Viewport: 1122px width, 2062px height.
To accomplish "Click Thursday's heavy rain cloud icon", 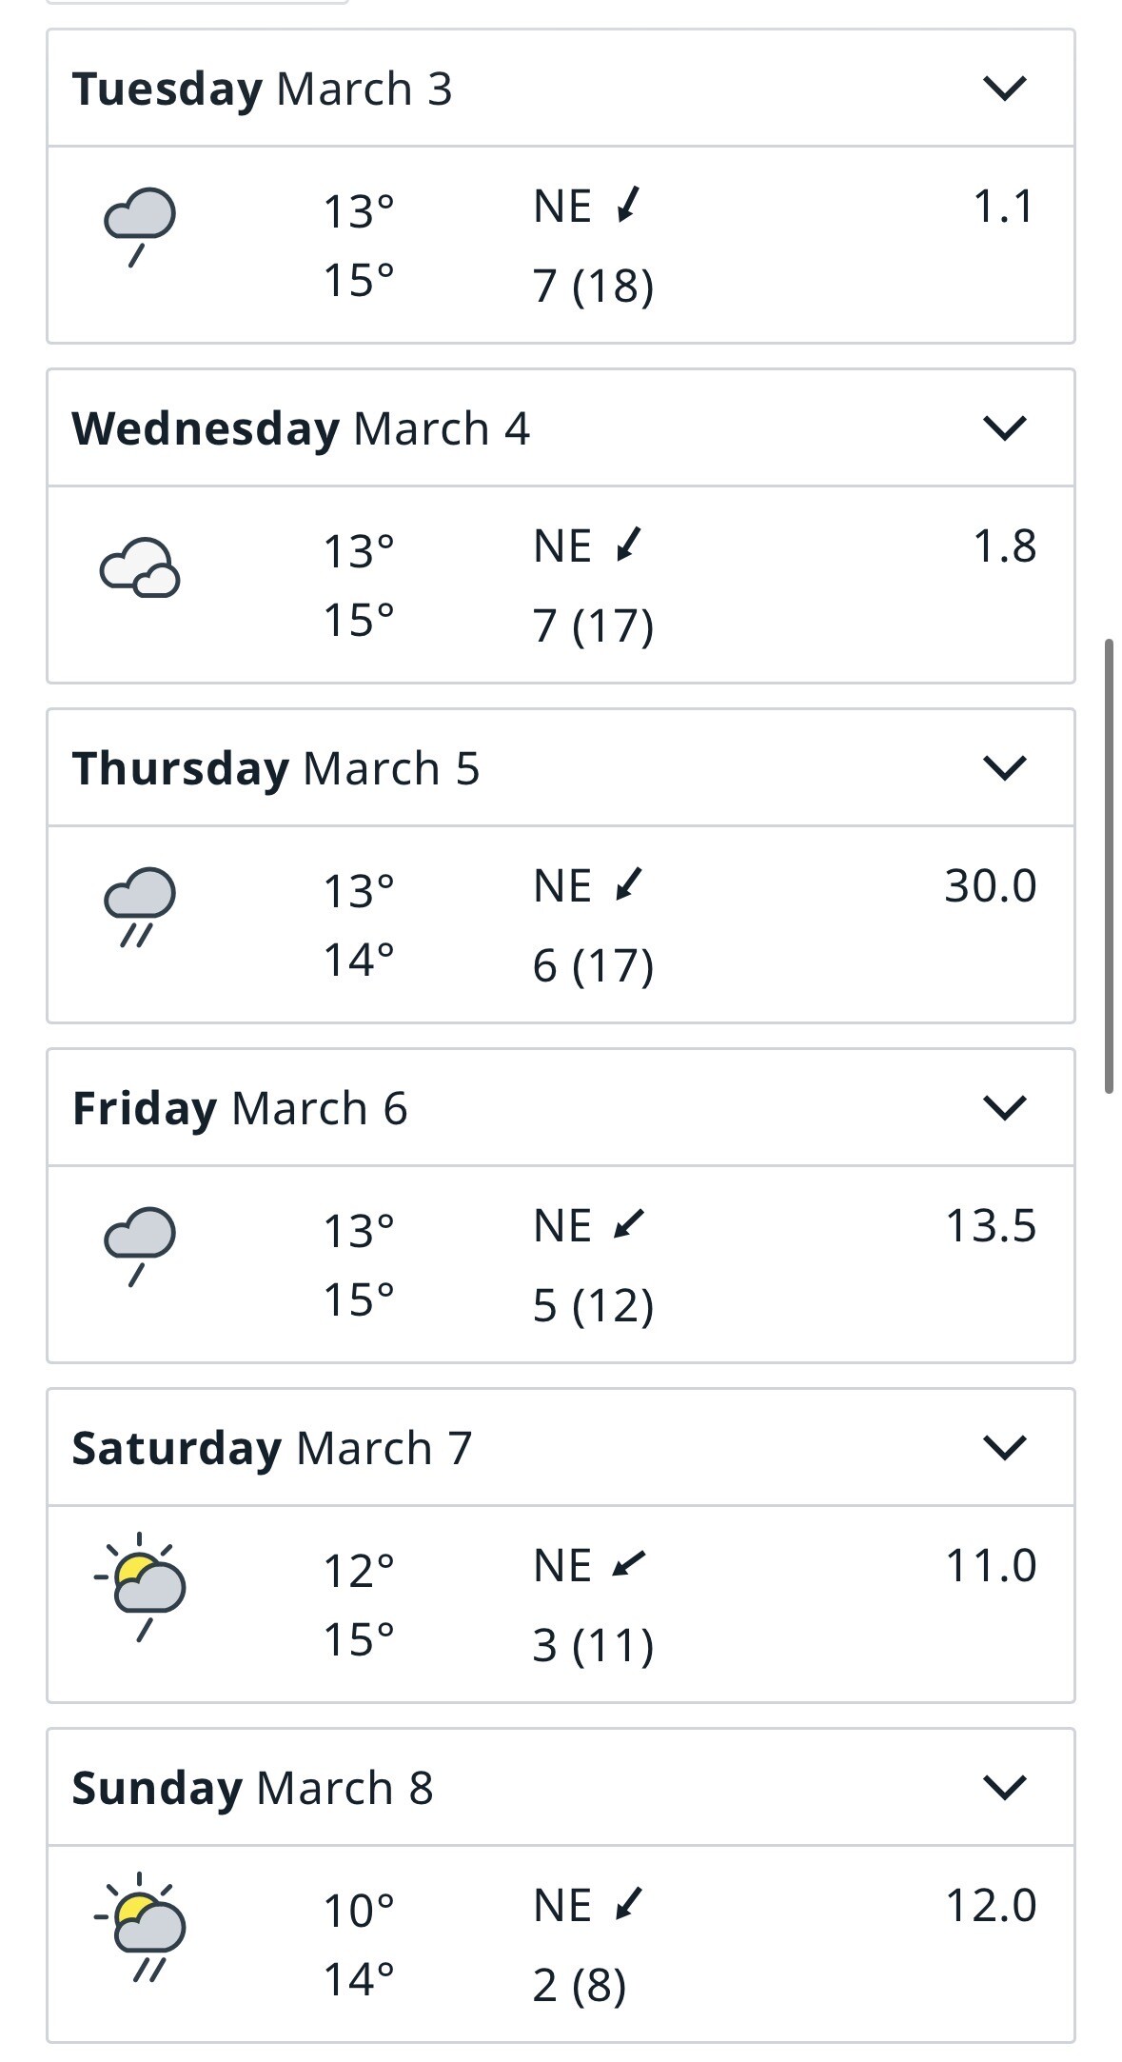I will (x=139, y=906).
